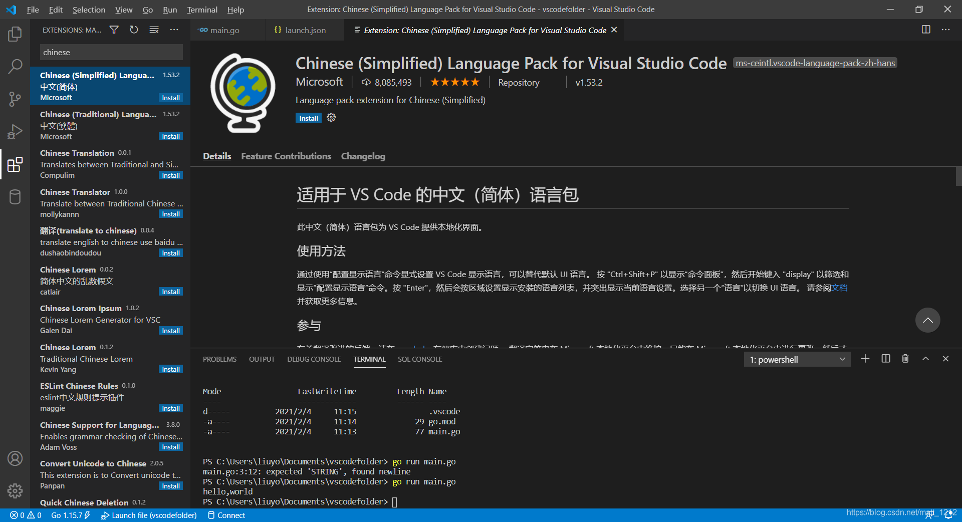
Task: Click the globe extension logo image
Action: [243, 93]
